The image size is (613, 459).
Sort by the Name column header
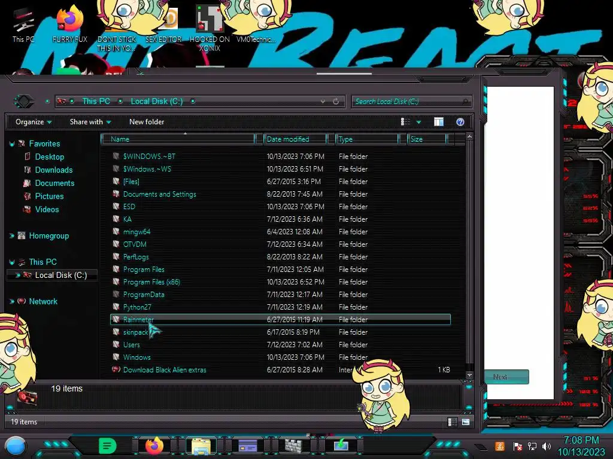(178, 139)
